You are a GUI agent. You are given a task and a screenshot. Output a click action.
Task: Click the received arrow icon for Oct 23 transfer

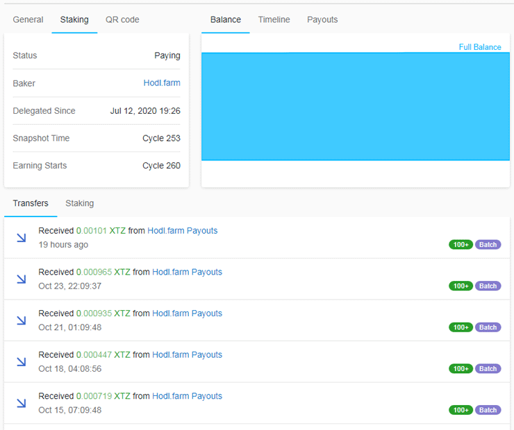(x=22, y=279)
